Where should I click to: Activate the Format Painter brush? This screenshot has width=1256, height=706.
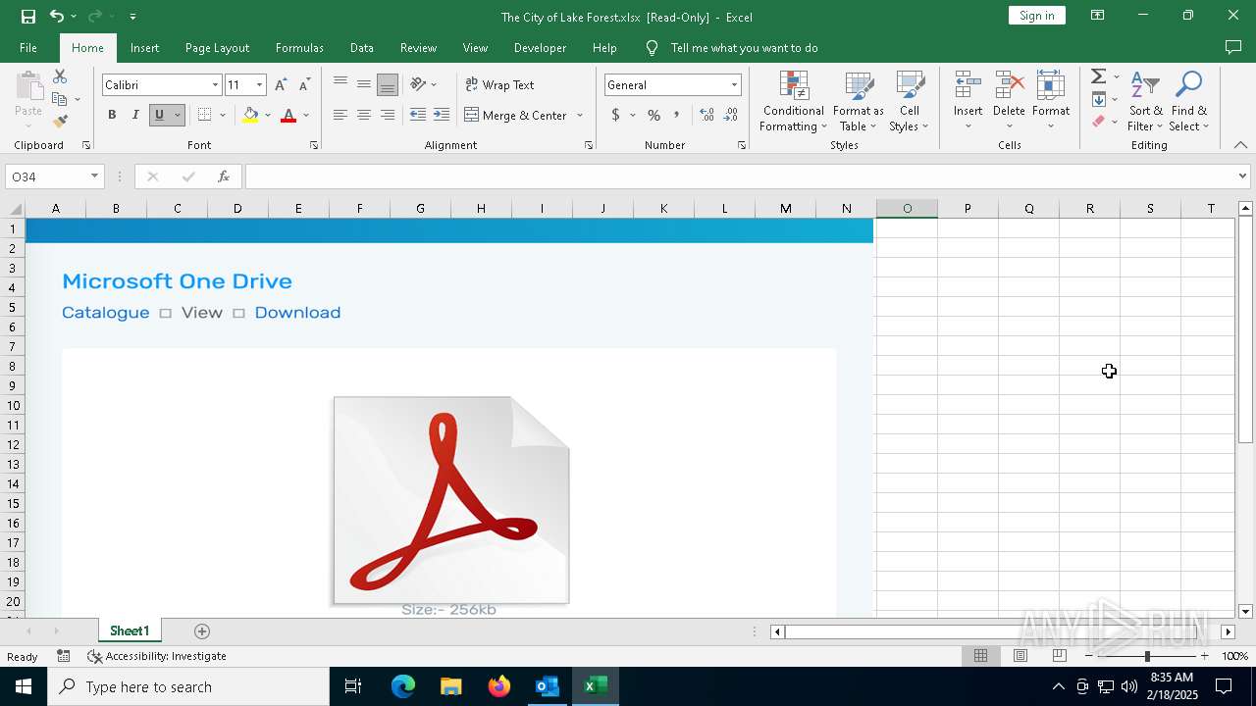(x=60, y=122)
